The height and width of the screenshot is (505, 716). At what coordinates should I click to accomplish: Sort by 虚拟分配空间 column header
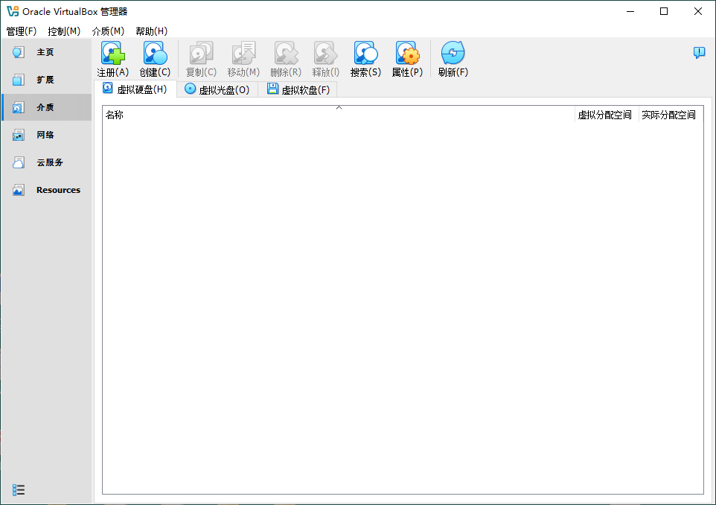coord(605,115)
